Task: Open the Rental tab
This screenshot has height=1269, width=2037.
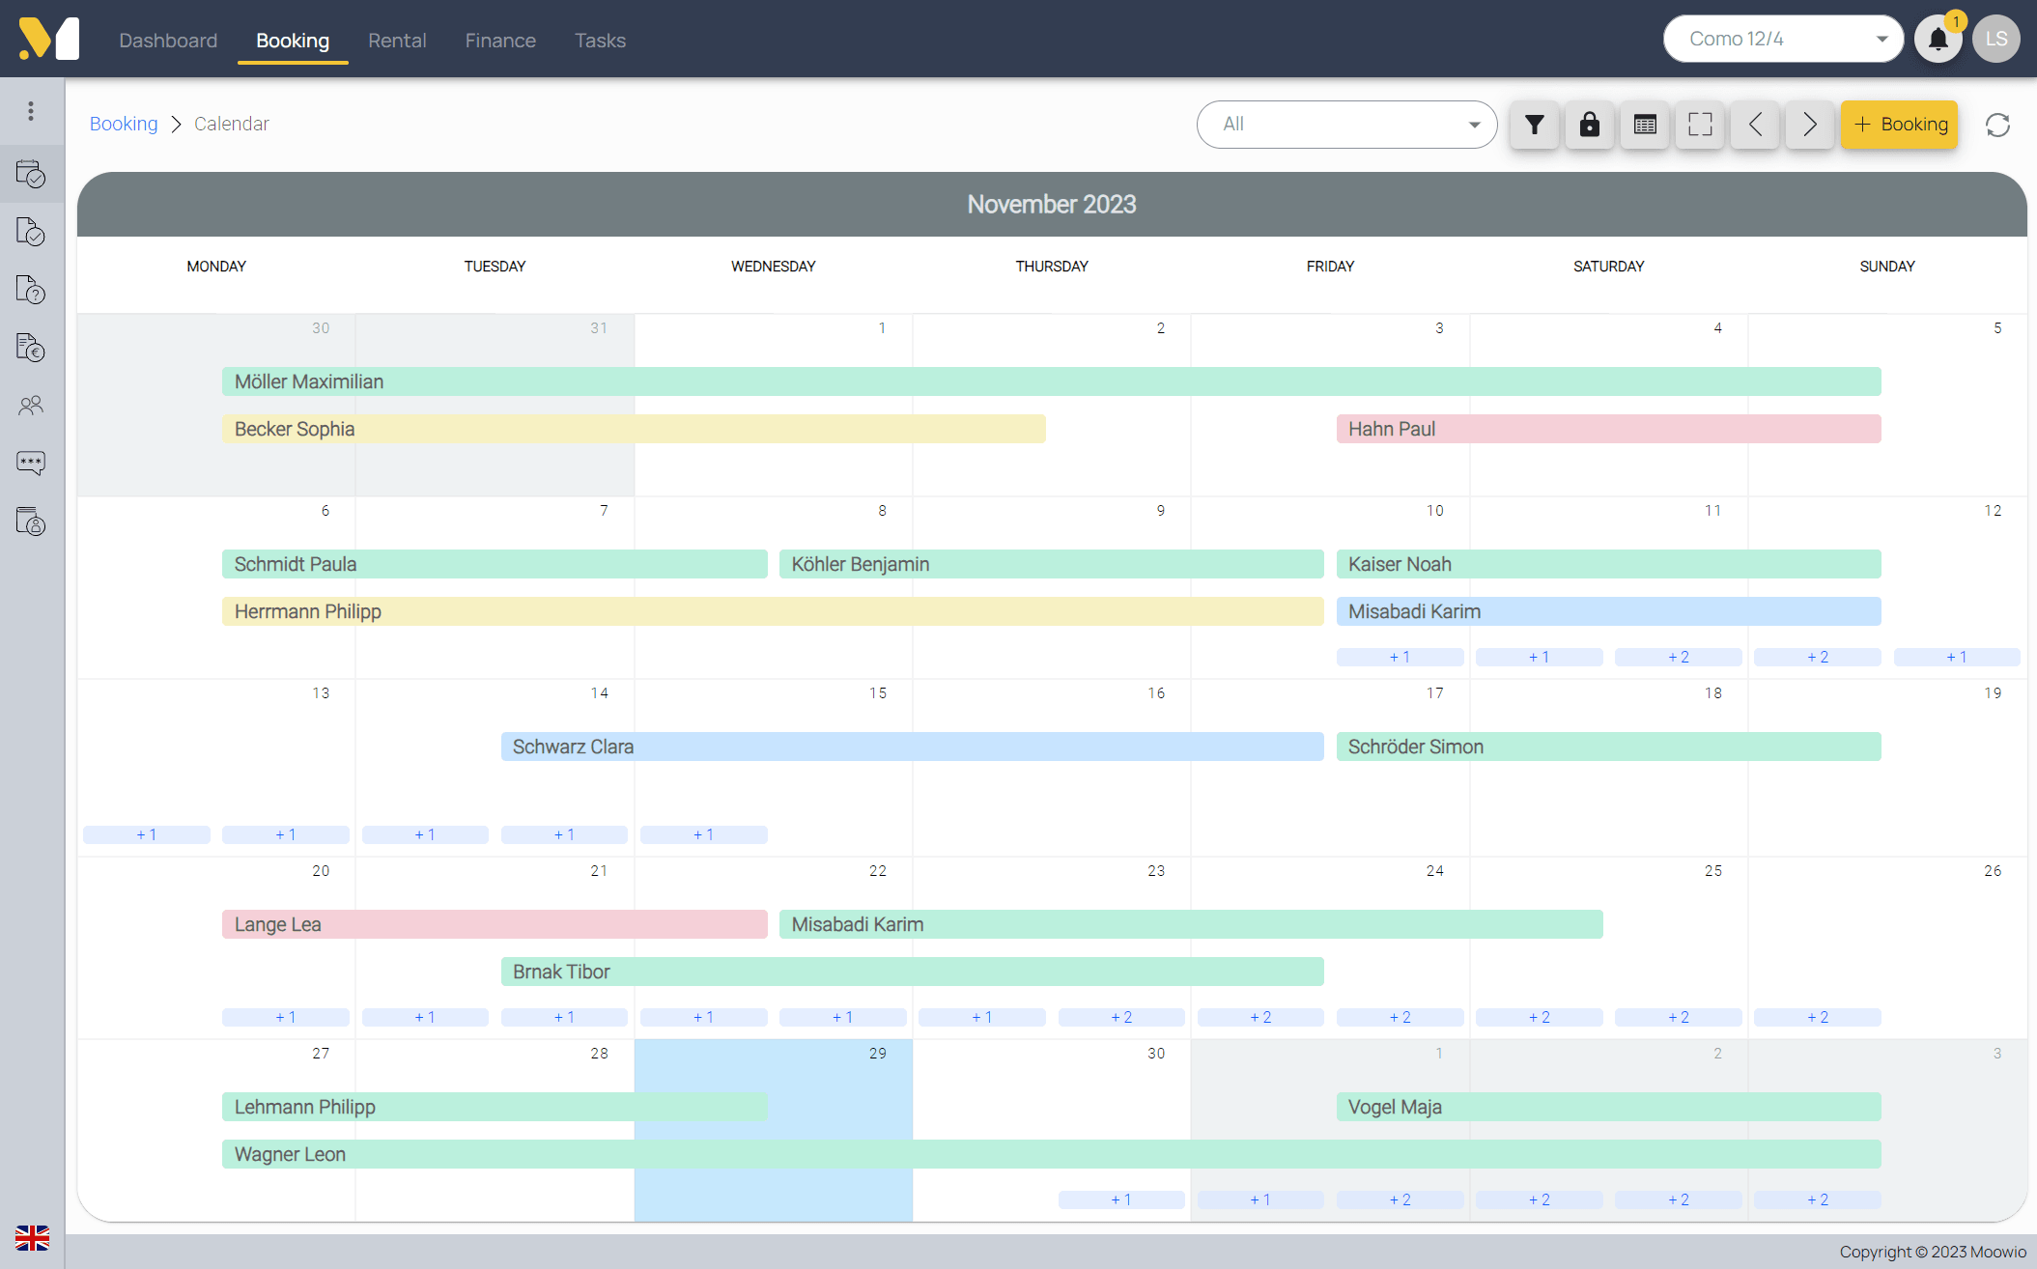Action: pos(397,41)
